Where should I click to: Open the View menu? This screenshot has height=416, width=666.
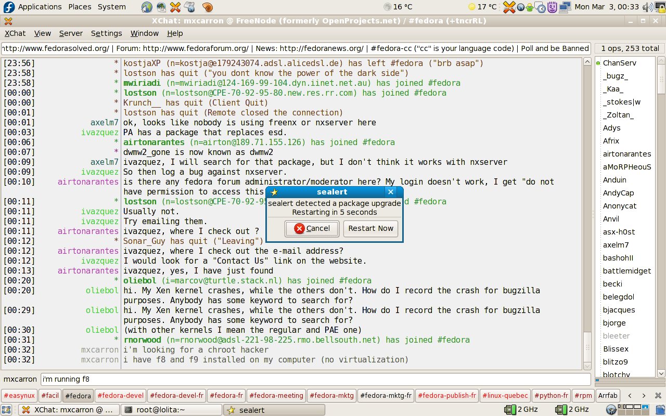(x=43, y=33)
